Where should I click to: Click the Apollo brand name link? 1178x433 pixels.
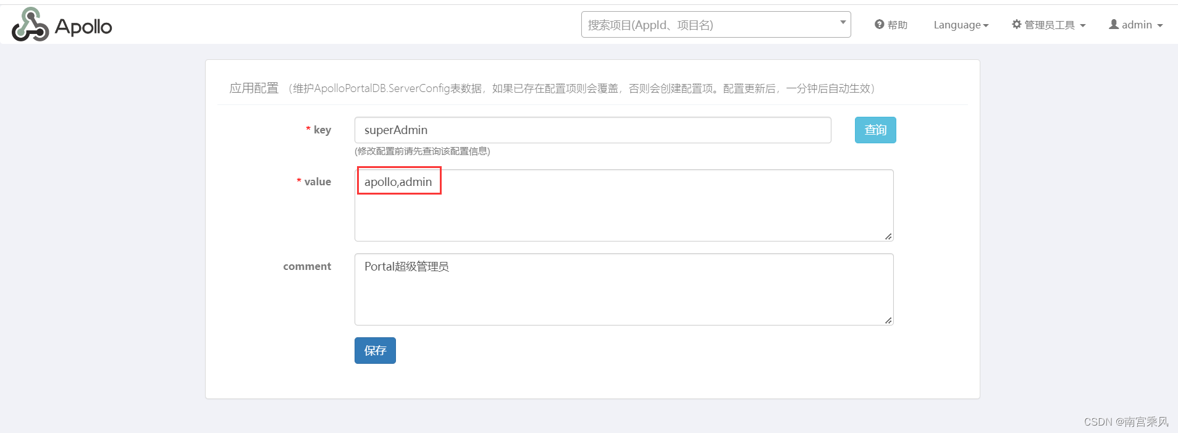pos(83,27)
